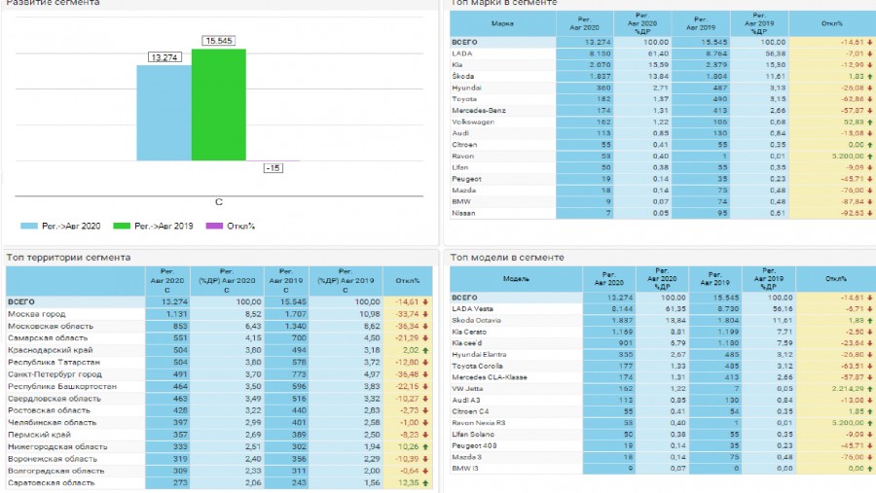Screen dimensions: 876x493
Task: Click Откл% header in the territories table
Action: 407,281
